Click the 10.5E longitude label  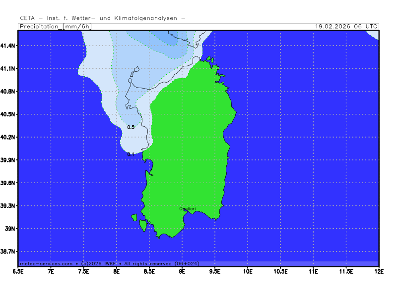click(280, 271)
